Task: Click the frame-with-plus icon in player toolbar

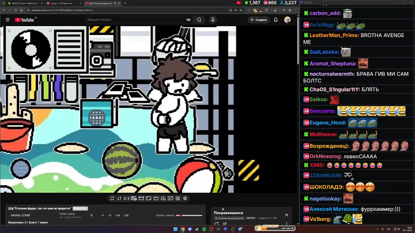Action: tap(171, 198)
